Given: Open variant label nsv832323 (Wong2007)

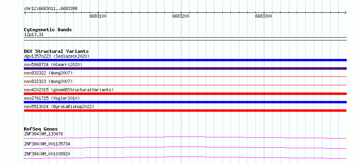Looking at the screenshot, I should click(x=48, y=81).
